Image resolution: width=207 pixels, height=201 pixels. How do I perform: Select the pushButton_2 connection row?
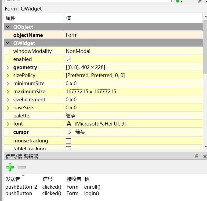(x=21, y=187)
